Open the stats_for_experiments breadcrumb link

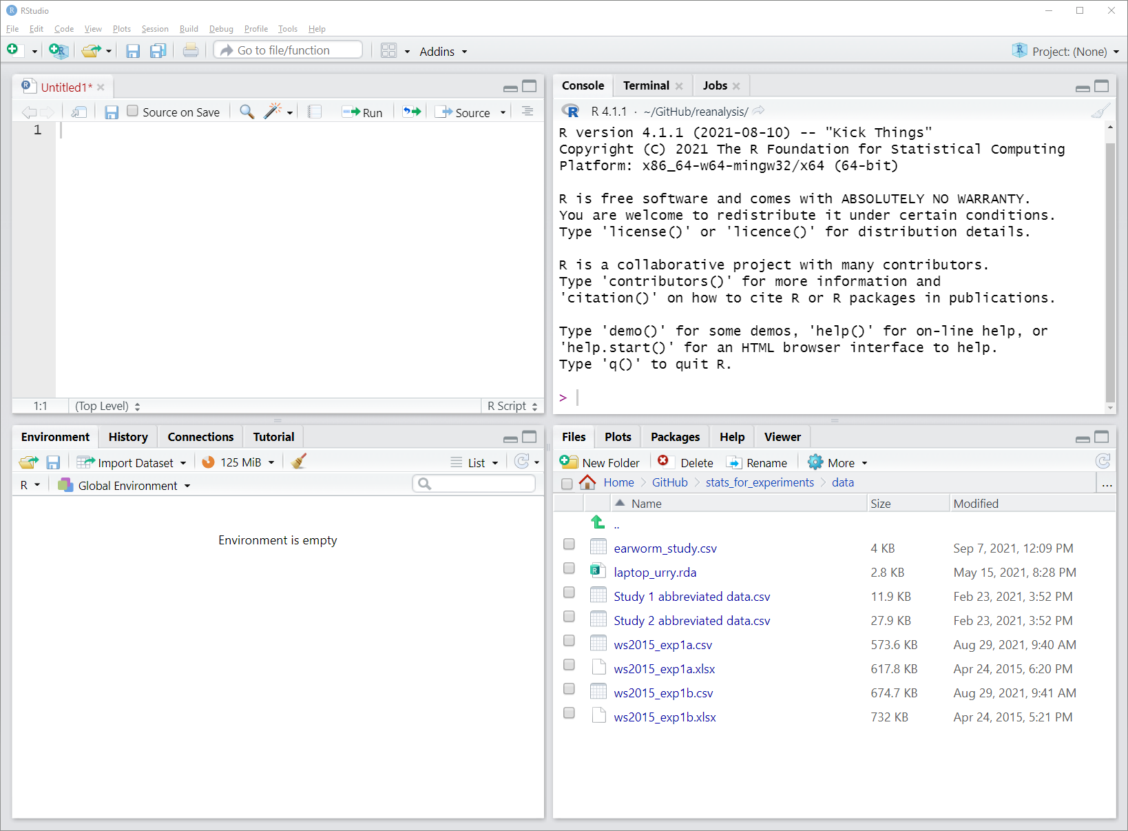(760, 482)
